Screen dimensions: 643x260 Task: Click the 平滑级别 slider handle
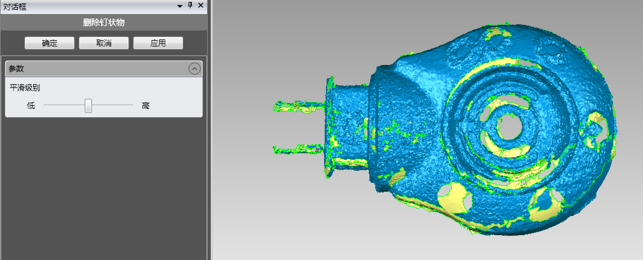click(88, 105)
